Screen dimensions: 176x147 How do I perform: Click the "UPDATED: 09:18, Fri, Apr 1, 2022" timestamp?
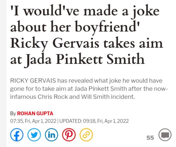click(94, 121)
